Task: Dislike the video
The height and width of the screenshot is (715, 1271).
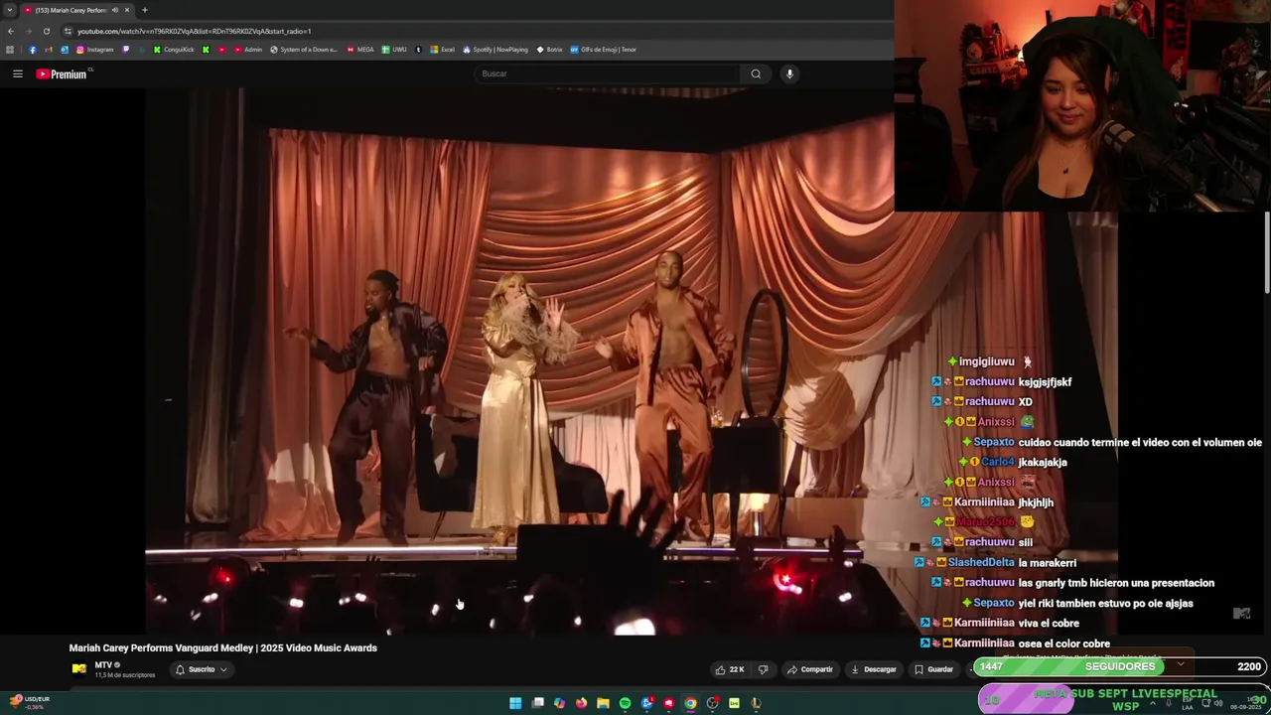Action: 763,669
